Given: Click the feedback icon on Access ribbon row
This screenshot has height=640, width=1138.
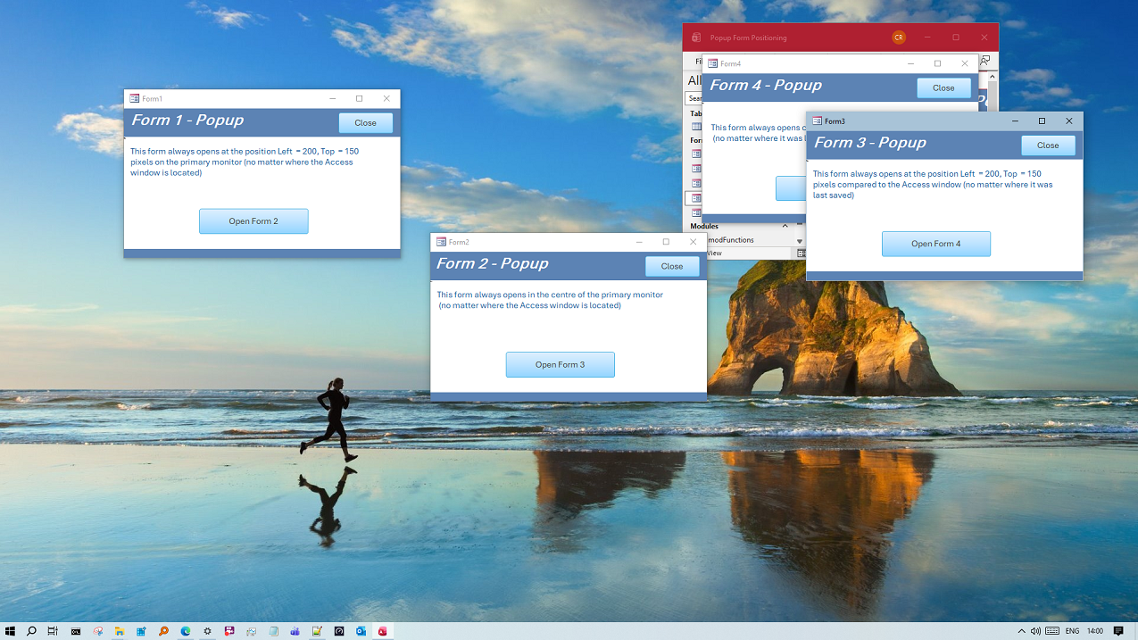Looking at the screenshot, I should coord(985,62).
